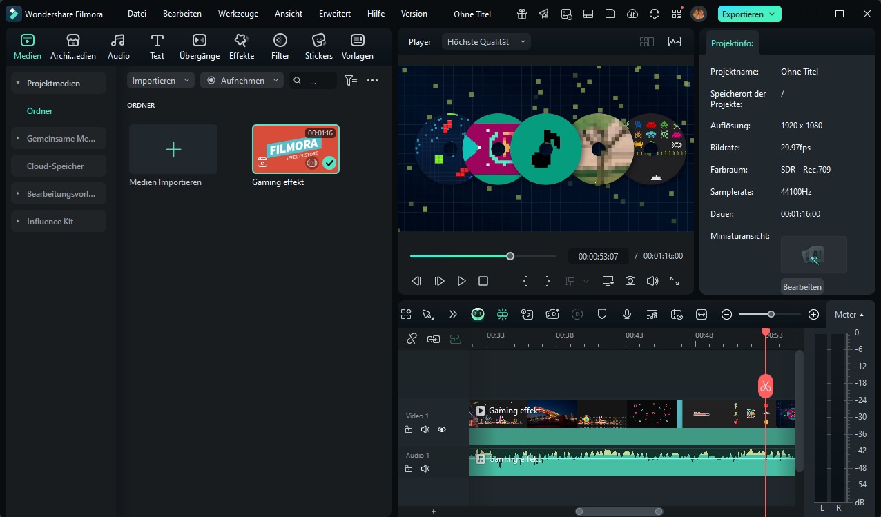
Task: Open the Audio library tab
Action: [119, 46]
